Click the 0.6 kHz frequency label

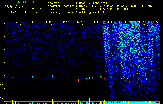[x=2, y=99]
